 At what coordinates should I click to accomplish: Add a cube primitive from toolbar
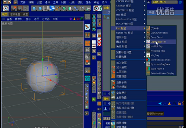tap(34, 8)
